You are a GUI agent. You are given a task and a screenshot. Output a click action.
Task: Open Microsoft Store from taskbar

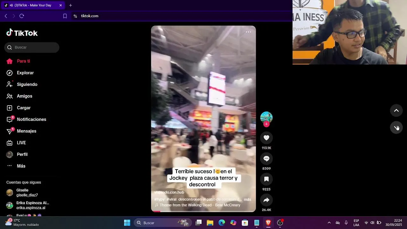245,223
